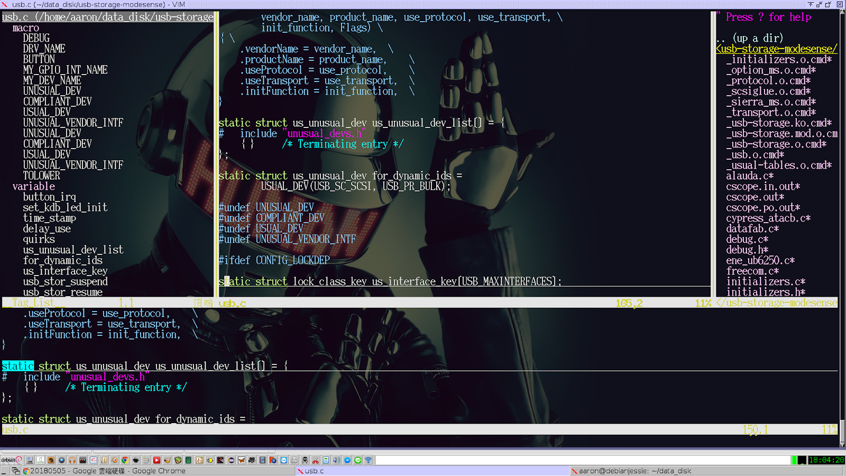Open Inkscape from the taskbar
The height and width of the screenshot is (476, 846).
(x=135, y=460)
